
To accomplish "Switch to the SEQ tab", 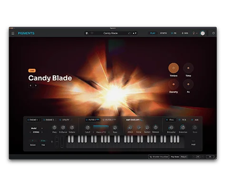I will click(x=185, y=33).
